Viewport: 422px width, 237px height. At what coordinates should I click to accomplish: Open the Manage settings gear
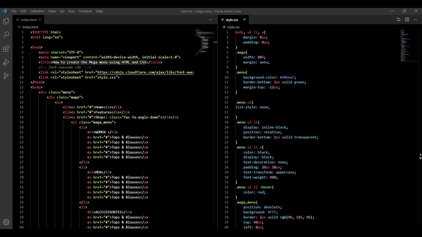6,222
